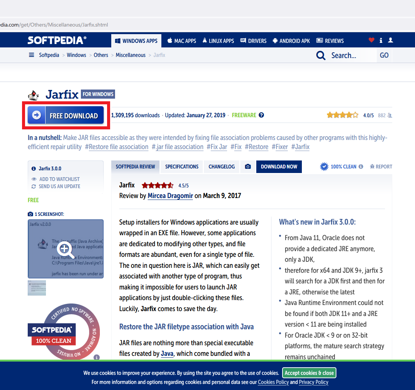Switch to the Specifications tab
Screen dimensions: 415x390
[182, 167]
